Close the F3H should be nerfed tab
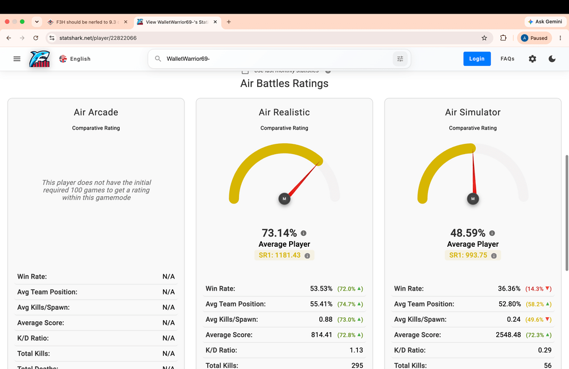The image size is (569, 369). (126, 22)
